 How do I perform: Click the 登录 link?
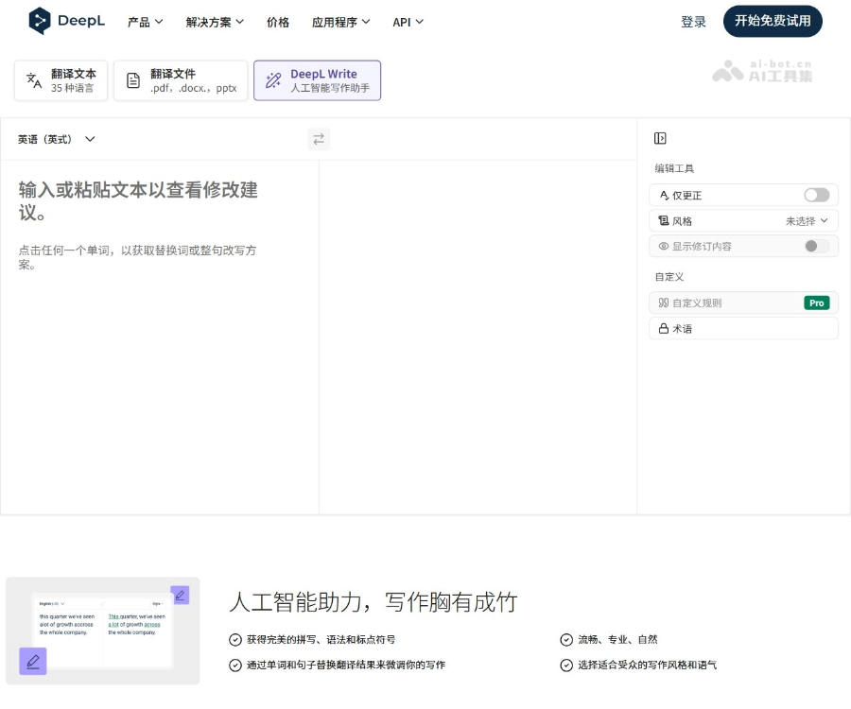693,22
